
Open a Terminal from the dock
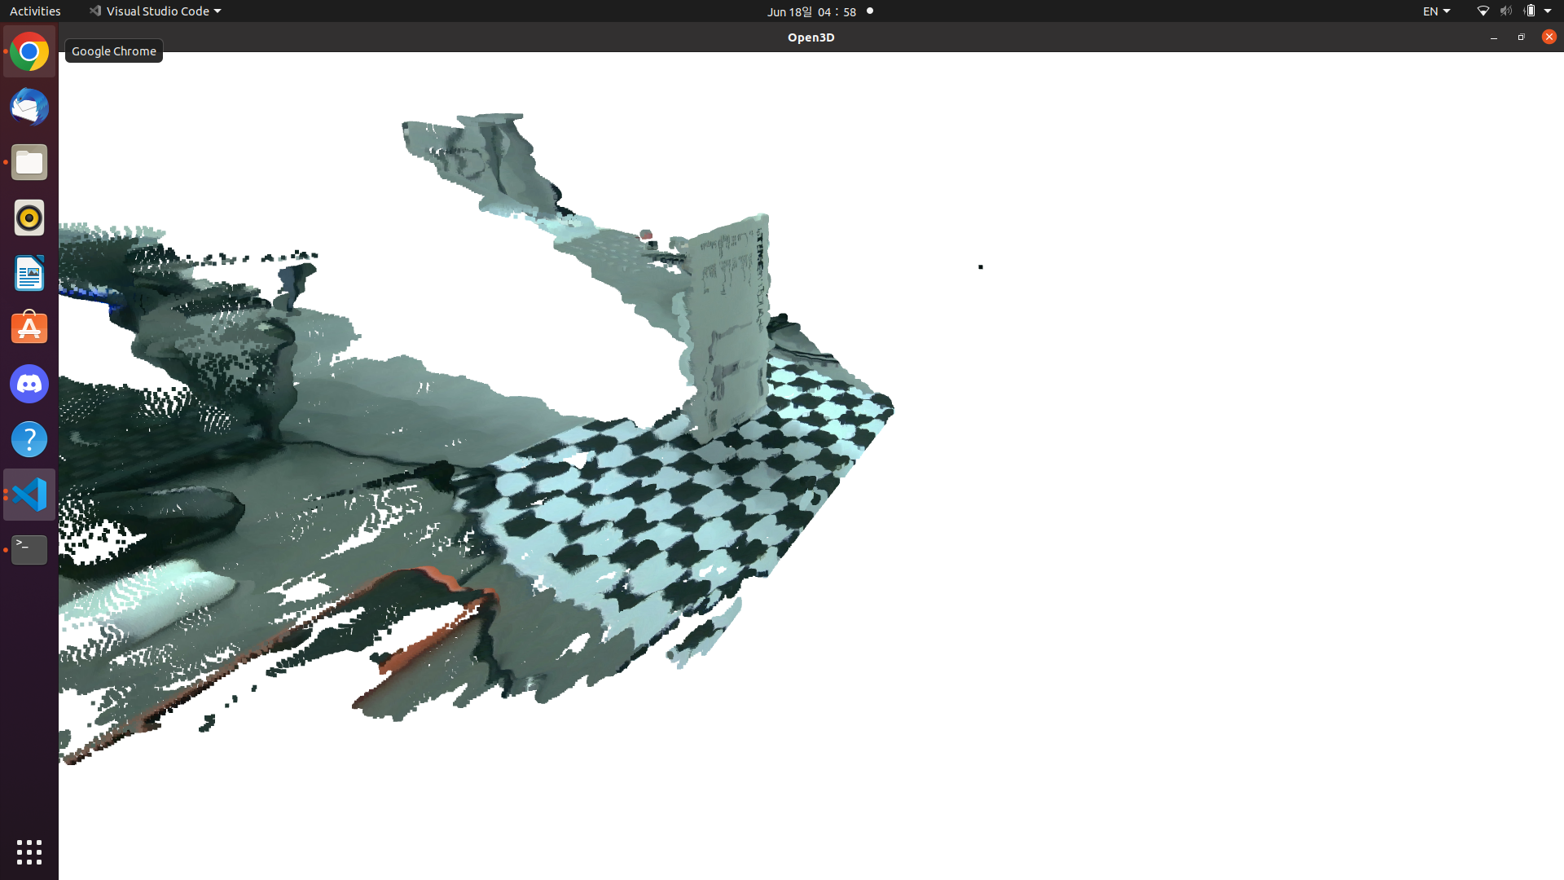(x=29, y=549)
